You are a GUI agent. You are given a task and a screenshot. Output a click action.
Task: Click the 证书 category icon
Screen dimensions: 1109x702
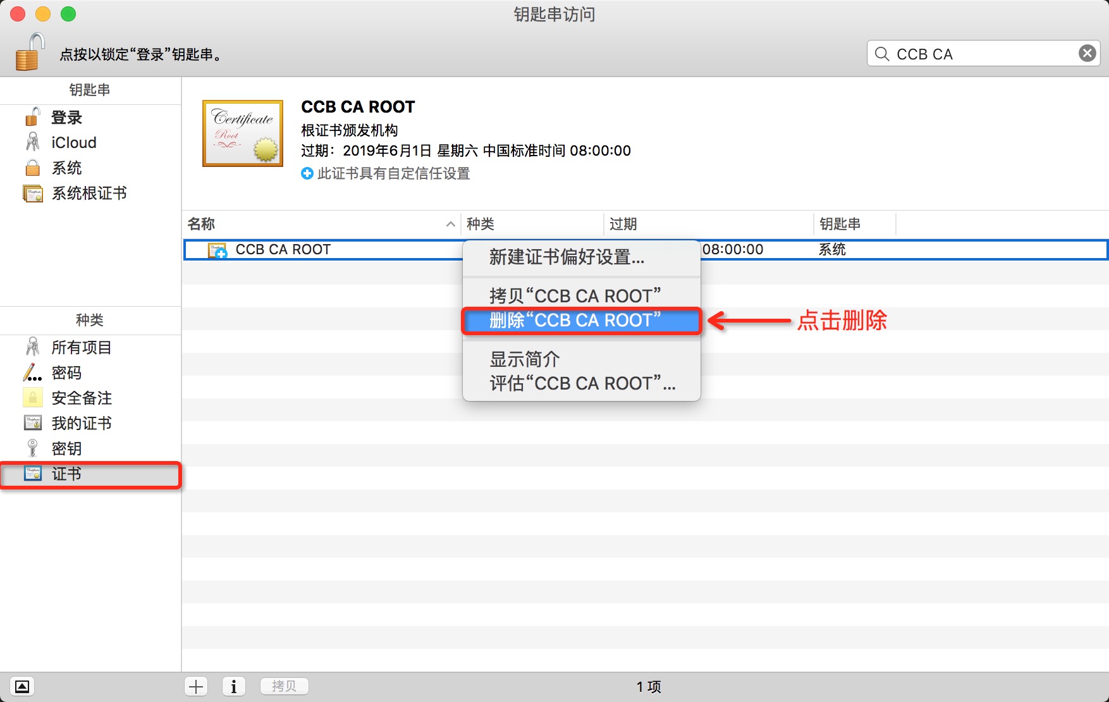[x=32, y=474]
